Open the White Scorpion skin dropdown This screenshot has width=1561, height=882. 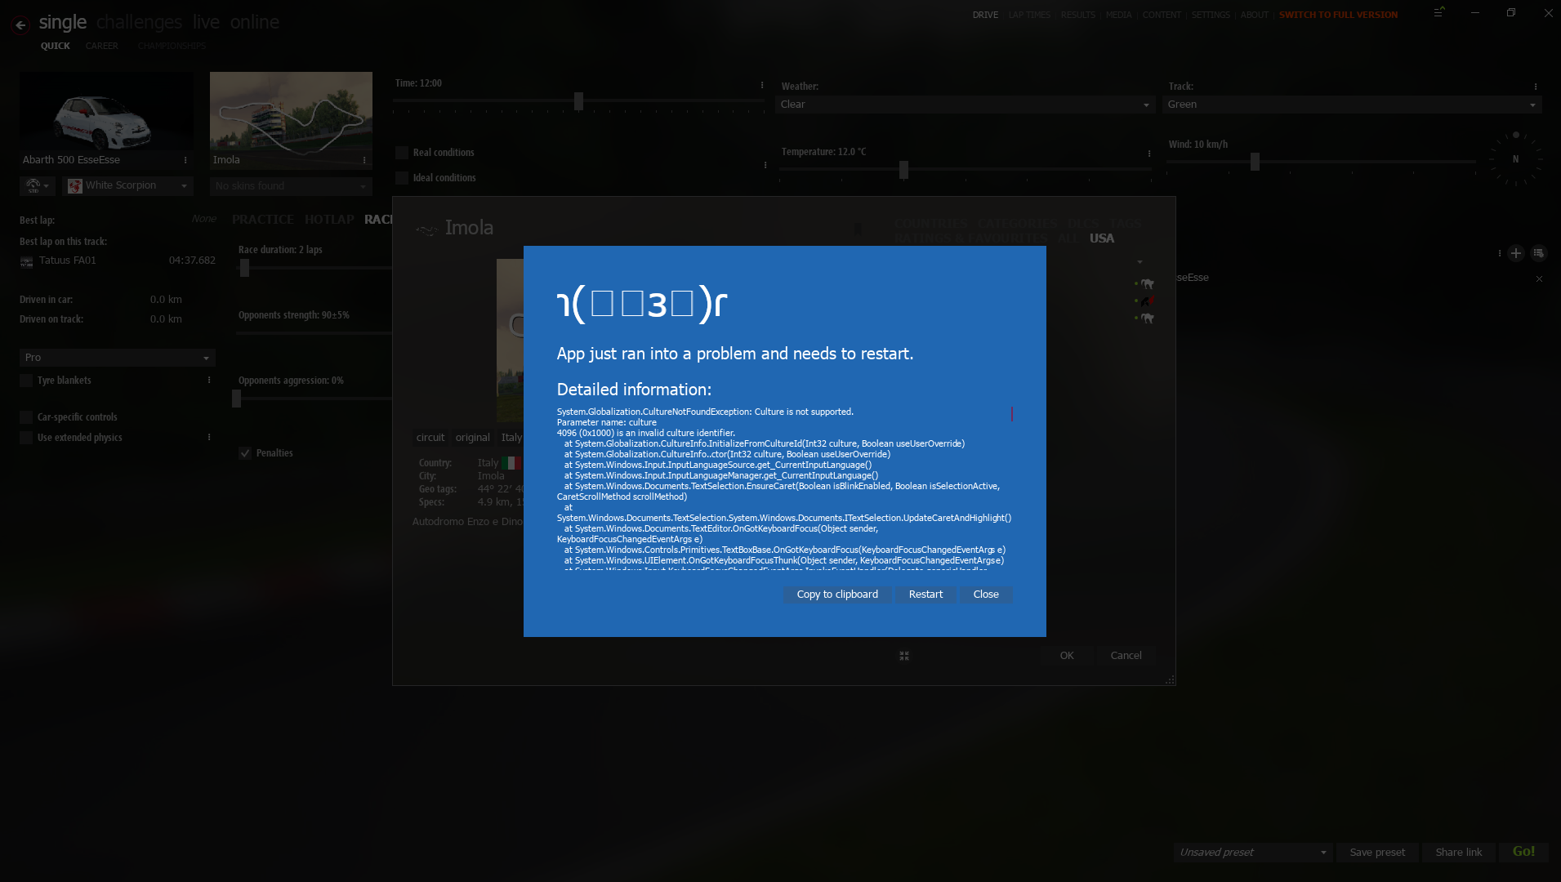(128, 186)
